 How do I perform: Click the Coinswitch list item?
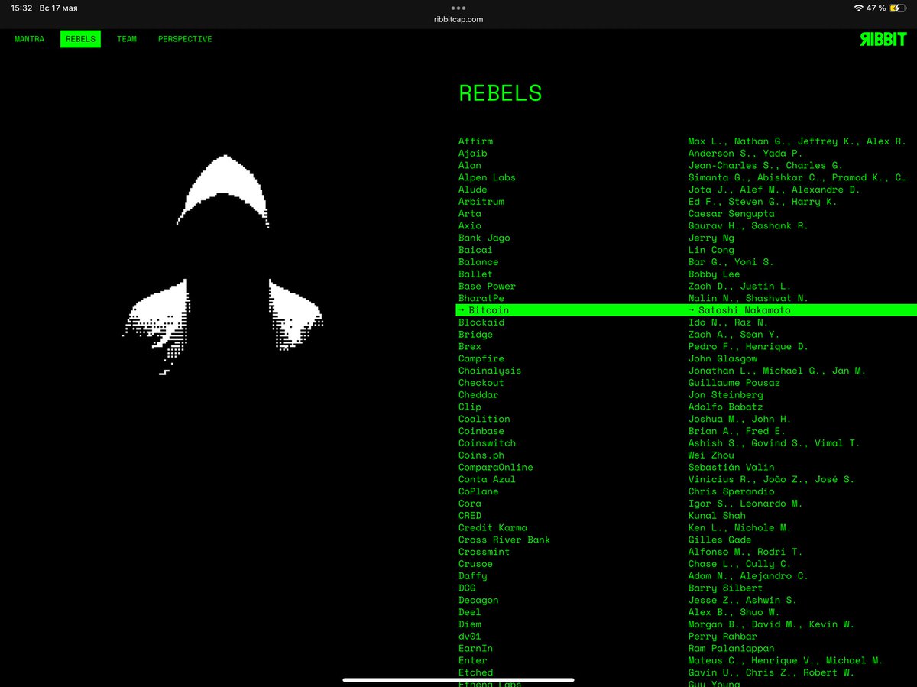coord(487,443)
